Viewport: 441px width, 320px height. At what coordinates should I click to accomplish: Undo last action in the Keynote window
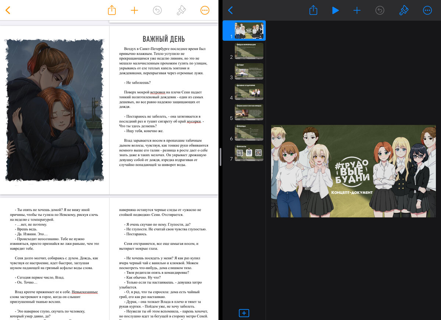[x=380, y=10]
